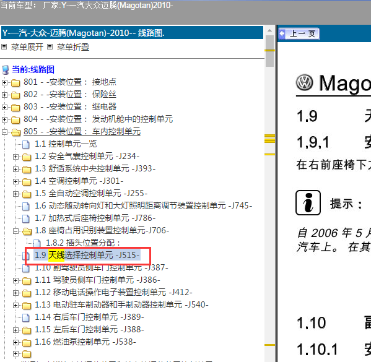Open 1.6 动态随动转向灯和大灯照明距离调节 -J745-
371x362 pixels.
[x=144, y=205]
